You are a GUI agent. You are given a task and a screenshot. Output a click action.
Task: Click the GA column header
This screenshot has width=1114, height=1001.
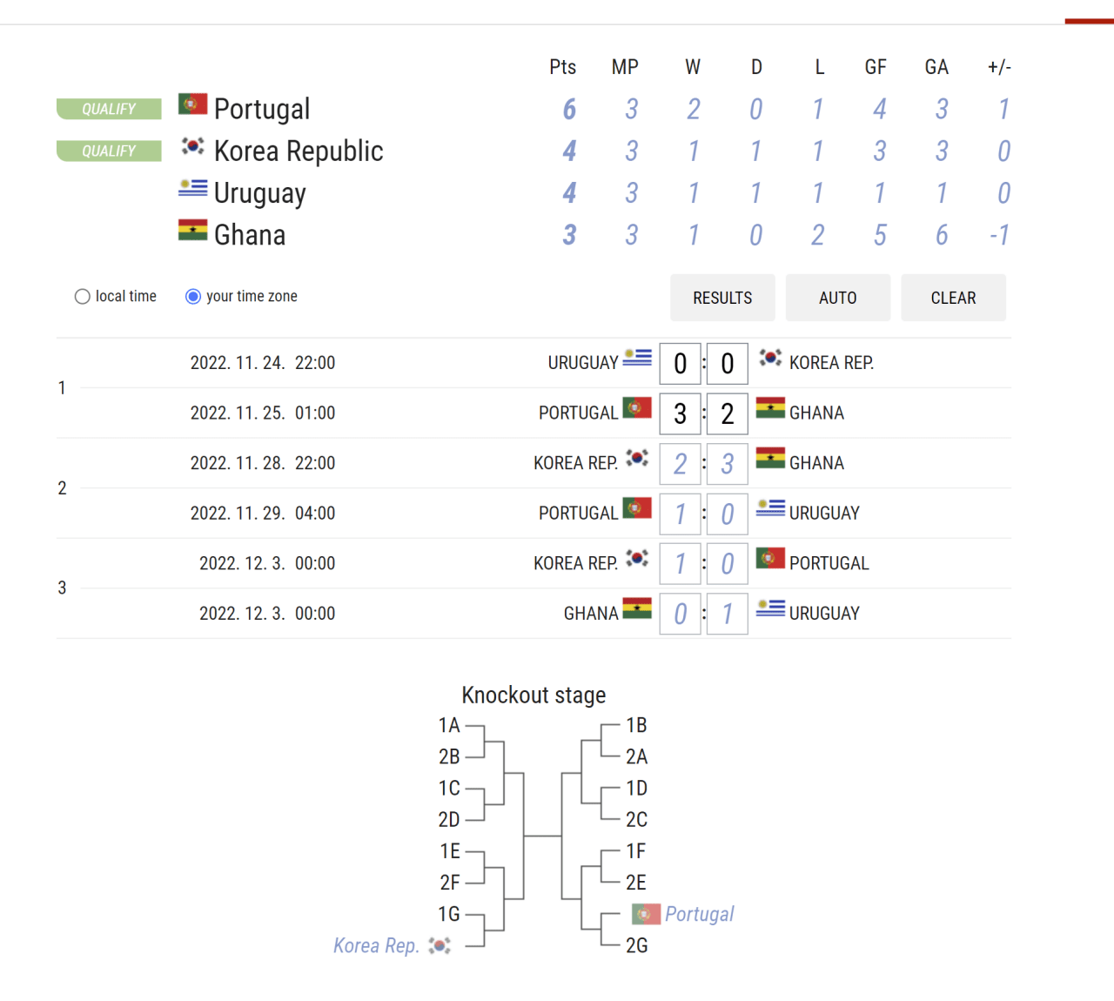click(x=936, y=67)
